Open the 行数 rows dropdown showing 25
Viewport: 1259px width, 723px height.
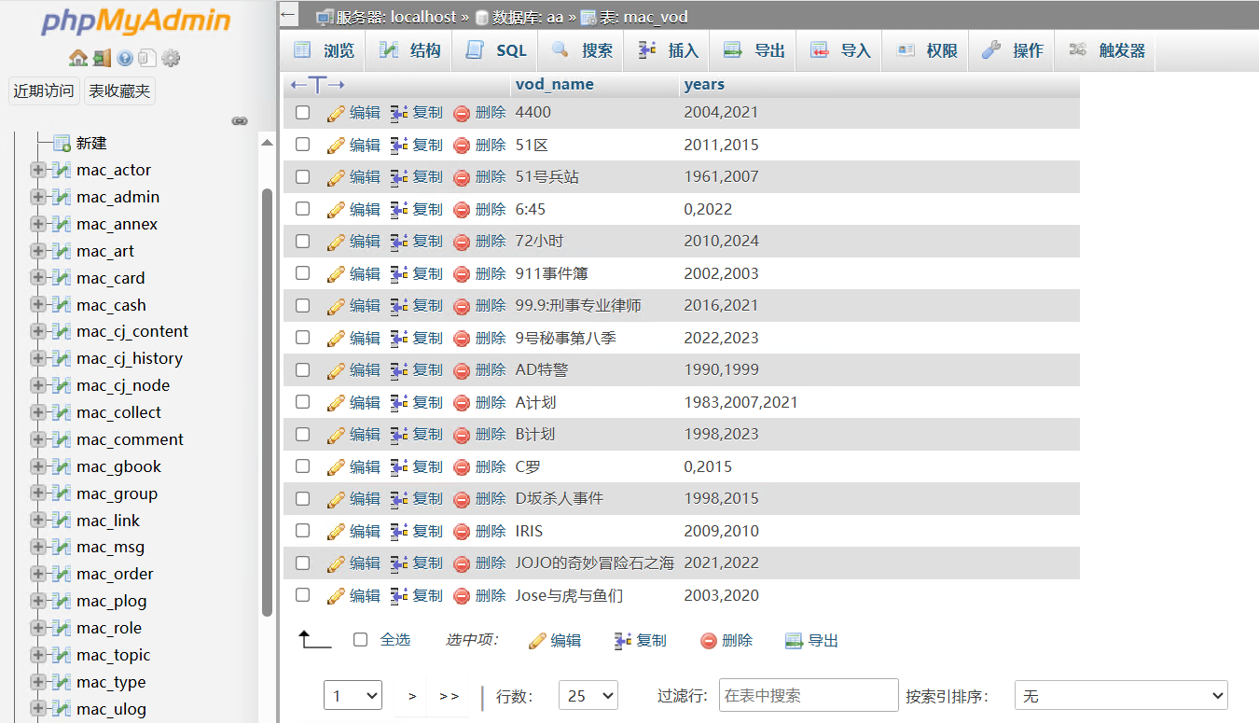click(588, 695)
